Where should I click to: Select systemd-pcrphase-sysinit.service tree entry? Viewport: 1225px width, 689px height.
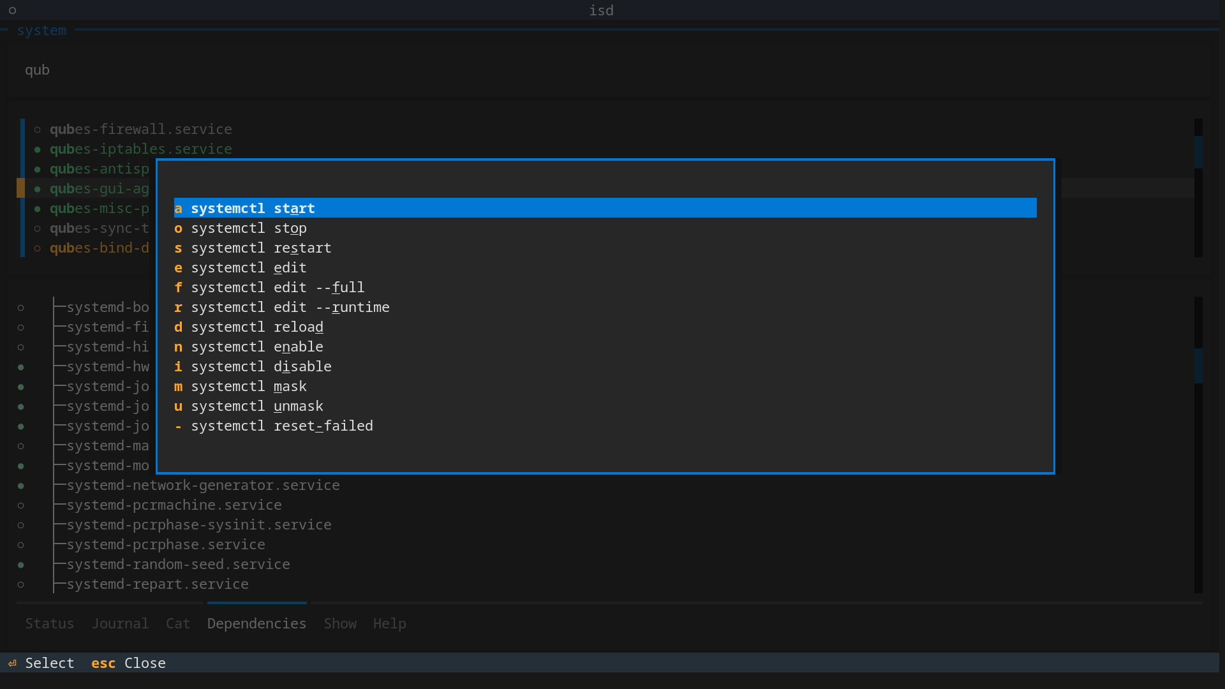(199, 524)
